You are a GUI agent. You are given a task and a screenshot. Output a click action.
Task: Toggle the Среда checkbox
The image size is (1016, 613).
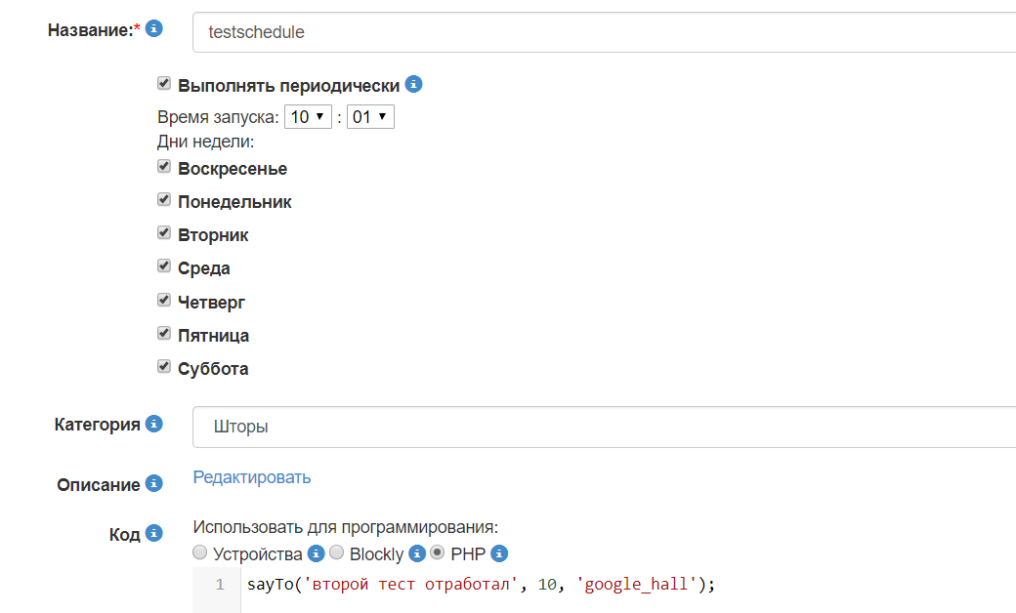164,266
